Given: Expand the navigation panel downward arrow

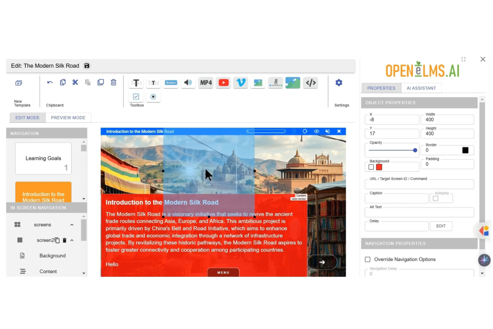Looking at the screenshot, I should (x=84, y=199).
